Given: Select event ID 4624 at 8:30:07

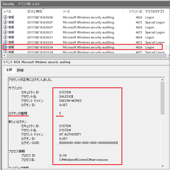Looking at the screenshot, I should pyautogui.click(x=139, y=27).
